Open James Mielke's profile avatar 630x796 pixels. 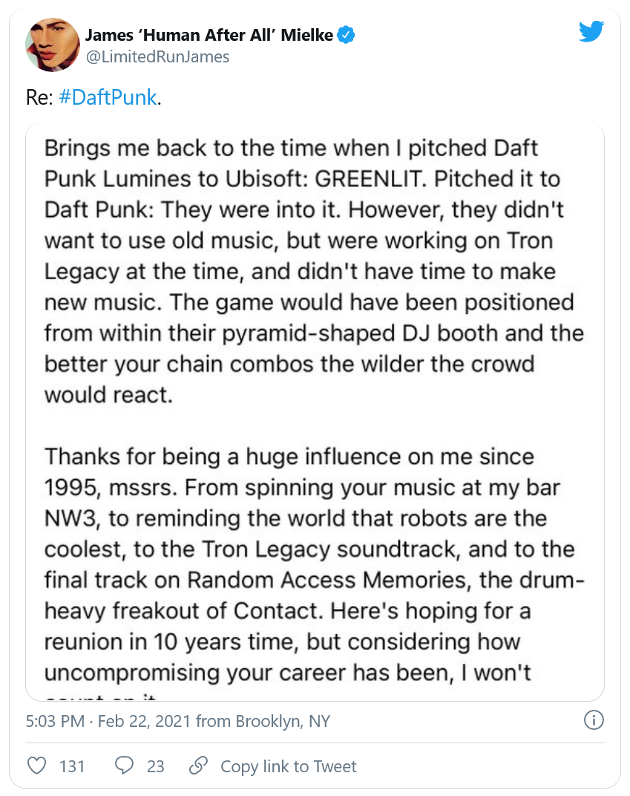click(53, 45)
